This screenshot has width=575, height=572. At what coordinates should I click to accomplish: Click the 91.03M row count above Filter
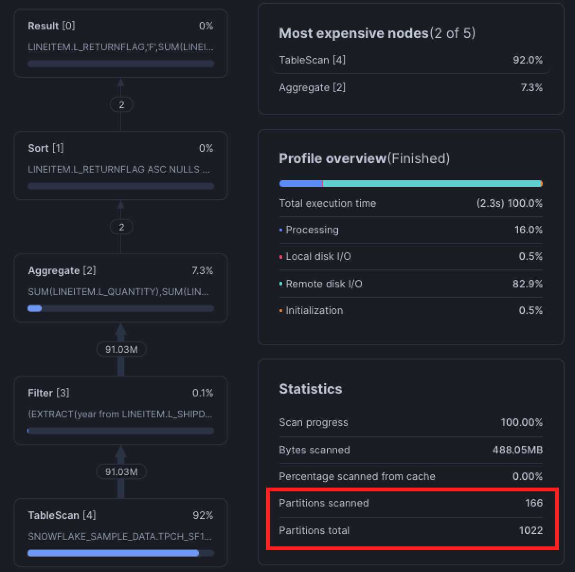click(x=121, y=350)
